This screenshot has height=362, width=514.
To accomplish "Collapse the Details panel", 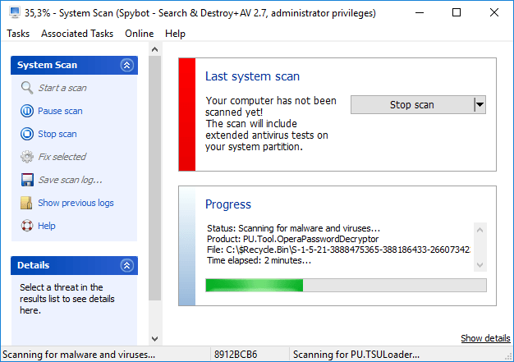I will coord(127,265).
